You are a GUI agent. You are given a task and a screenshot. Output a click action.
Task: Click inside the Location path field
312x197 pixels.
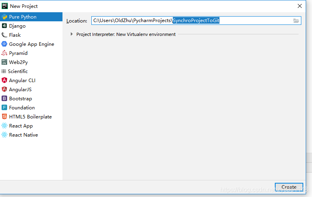point(196,21)
